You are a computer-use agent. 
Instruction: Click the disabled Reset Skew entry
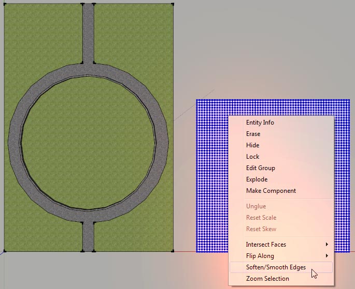(x=261, y=229)
